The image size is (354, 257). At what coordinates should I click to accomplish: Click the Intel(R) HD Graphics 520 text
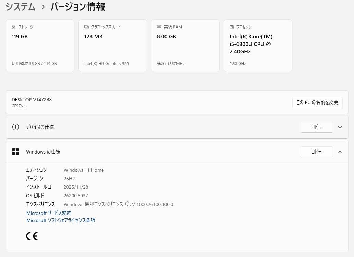pos(107,64)
